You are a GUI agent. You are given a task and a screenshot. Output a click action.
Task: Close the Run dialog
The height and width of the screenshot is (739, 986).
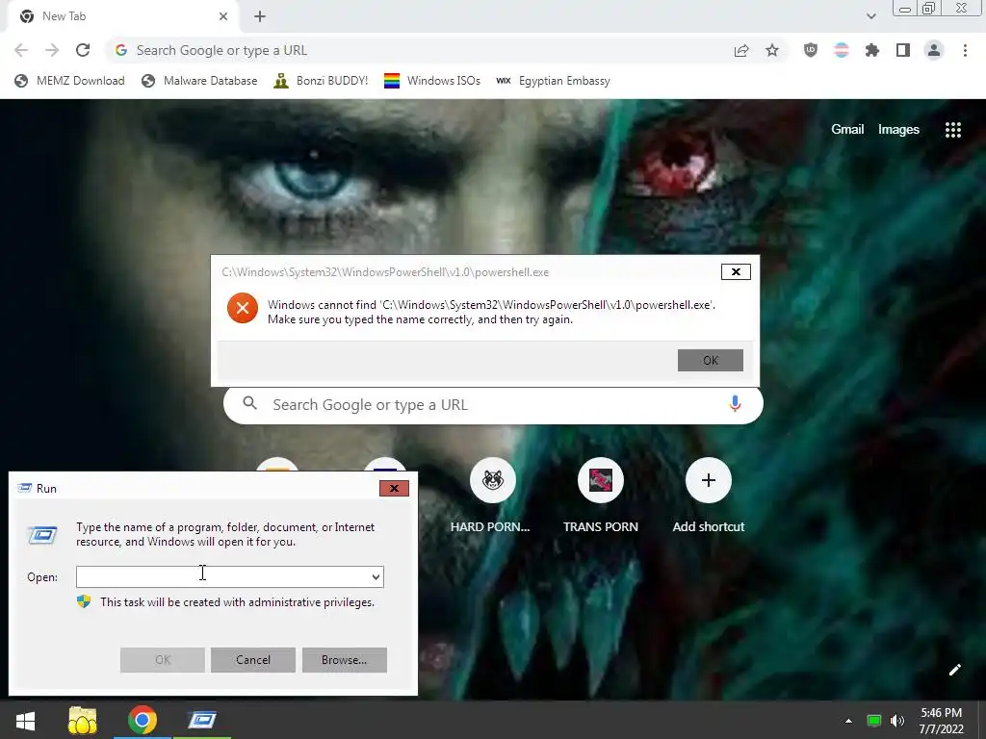point(394,488)
